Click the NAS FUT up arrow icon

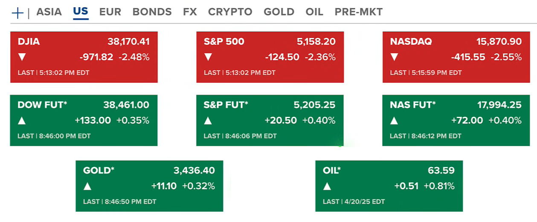click(x=394, y=121)
